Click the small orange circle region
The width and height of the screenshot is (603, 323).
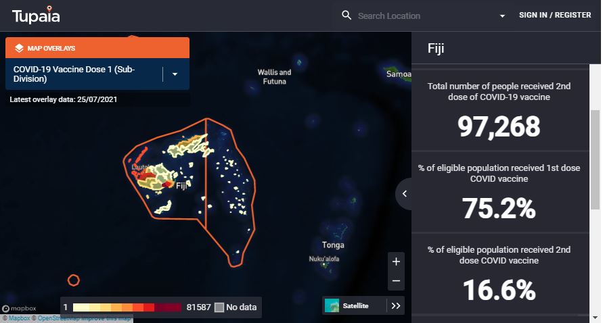74,280
